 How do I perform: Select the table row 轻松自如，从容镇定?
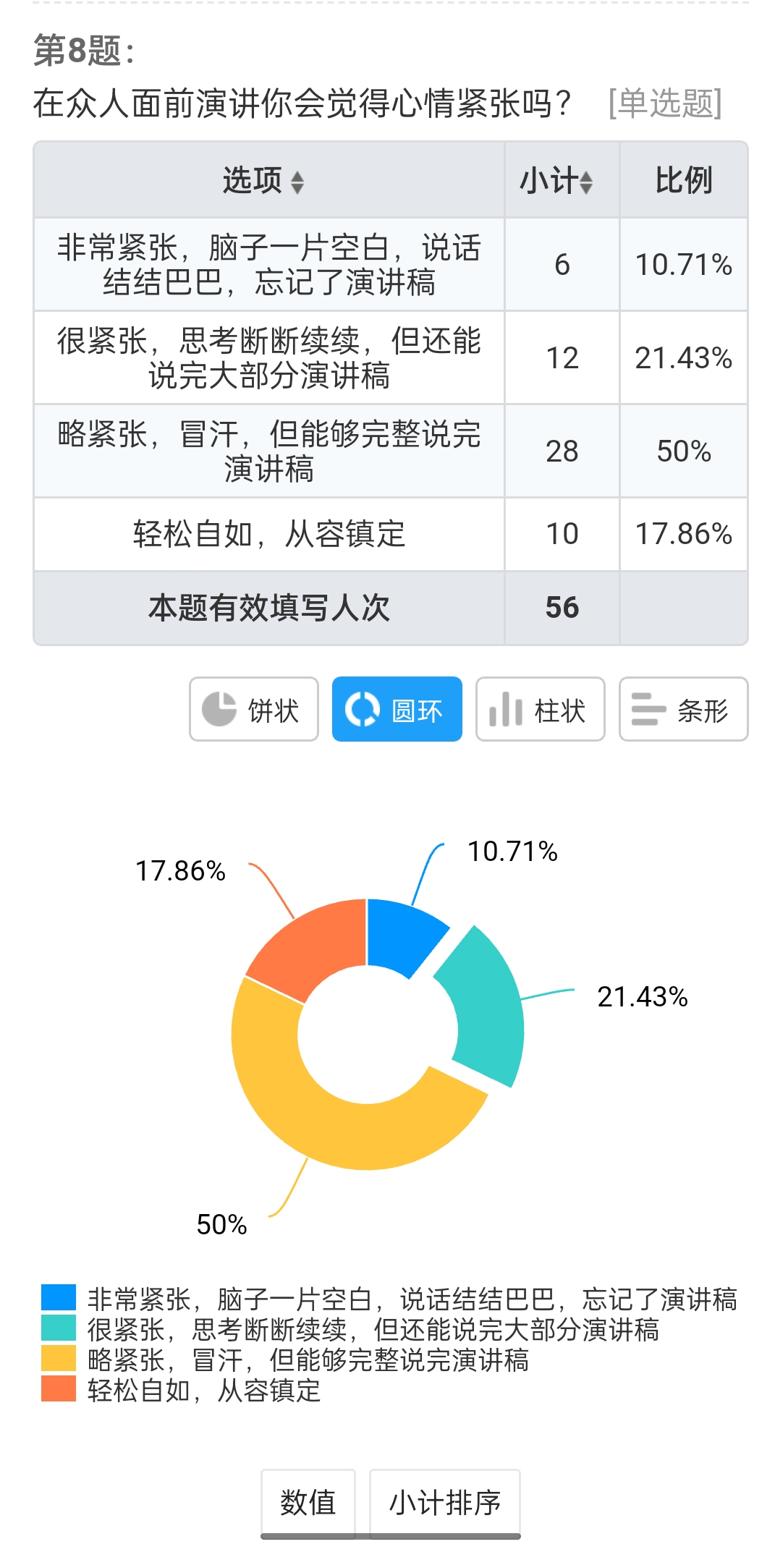[x=268, y=534]
